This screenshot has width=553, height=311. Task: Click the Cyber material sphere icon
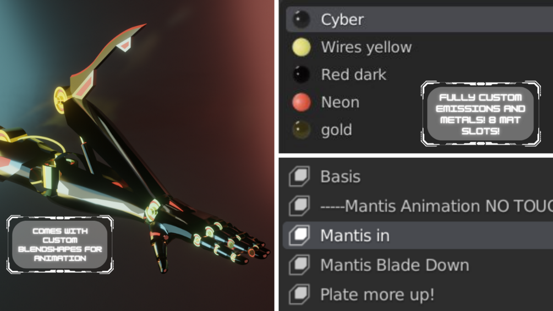coord(301,19)
